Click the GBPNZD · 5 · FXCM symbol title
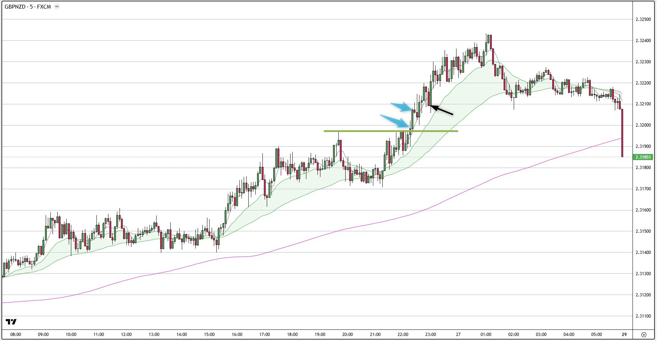The image size is (657, 341). [x=28, y=6]
